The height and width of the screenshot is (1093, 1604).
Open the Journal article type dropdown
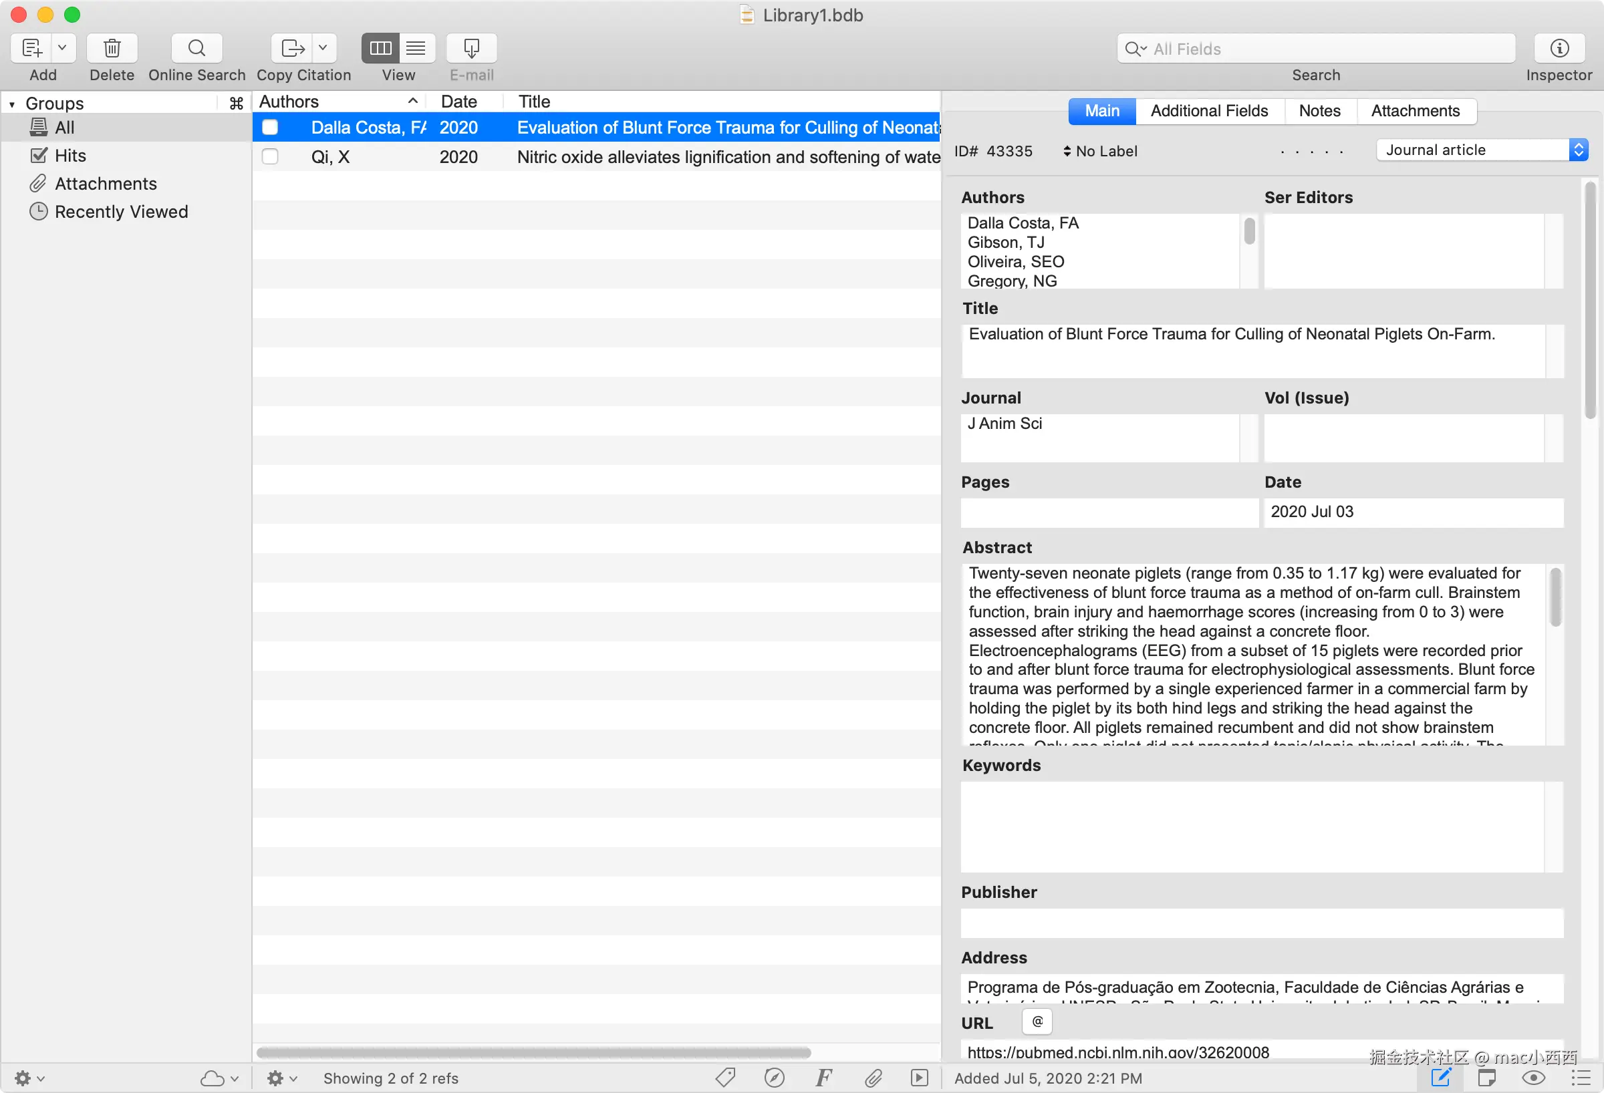[x=1482, y=150]
